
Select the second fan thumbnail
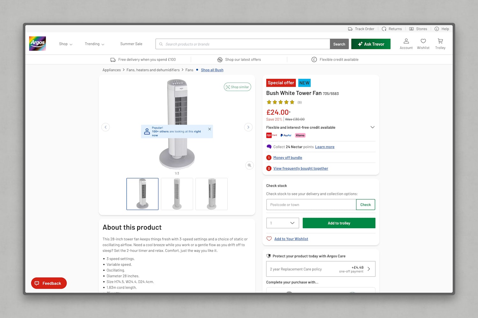[177, 194]
